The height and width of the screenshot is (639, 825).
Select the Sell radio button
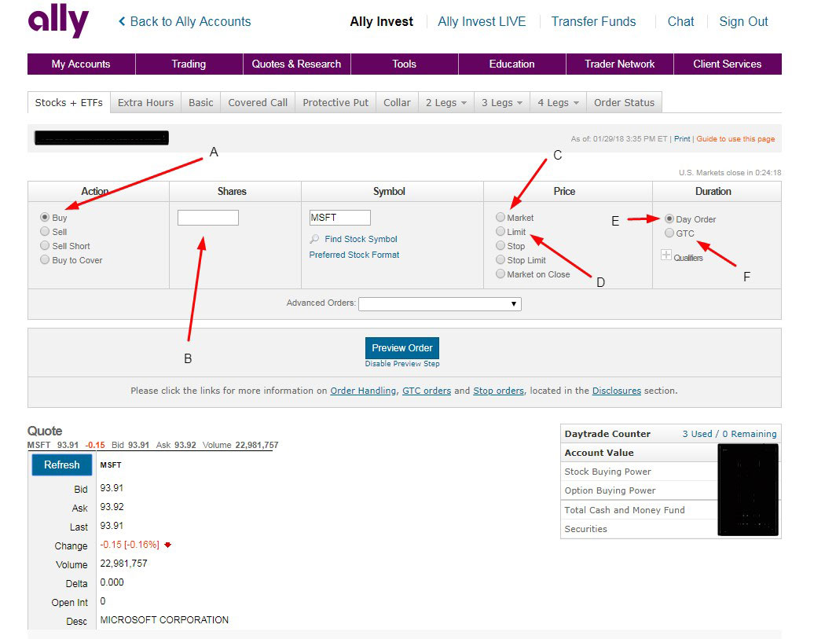pyautogui.click(x=45, y=232)
